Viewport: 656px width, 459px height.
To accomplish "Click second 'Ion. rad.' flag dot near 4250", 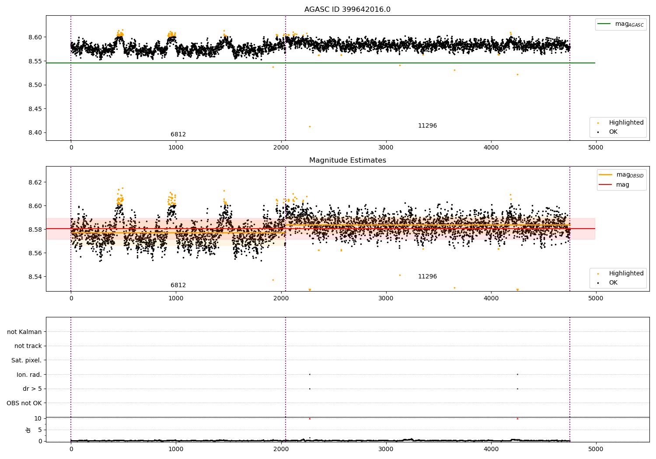I will pyautogui.click(x=517, y=374).
